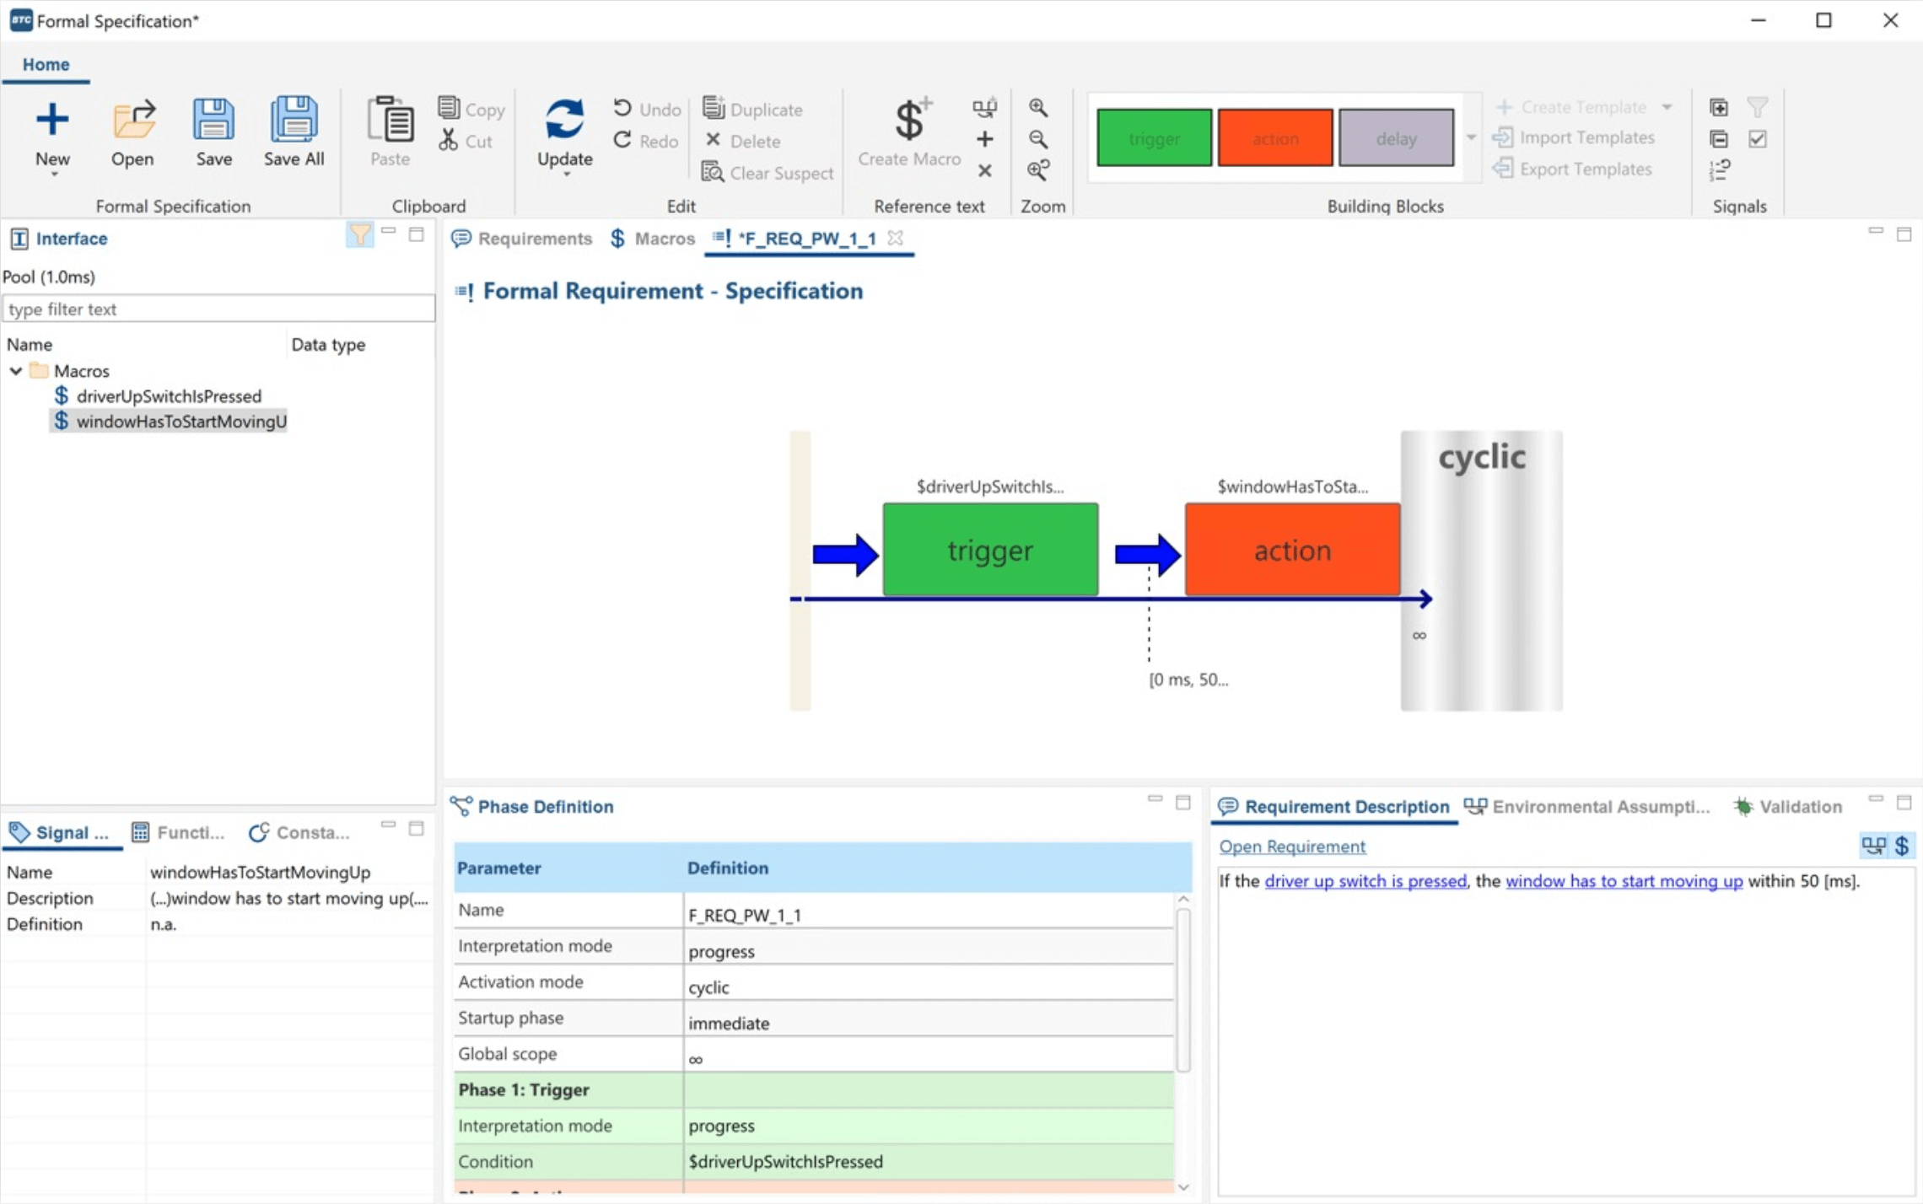Image resolution: width=1923 pixels, height=1204 pixels.
Task: Toggle the Interface panel filter icon
Action: [359, 235]
